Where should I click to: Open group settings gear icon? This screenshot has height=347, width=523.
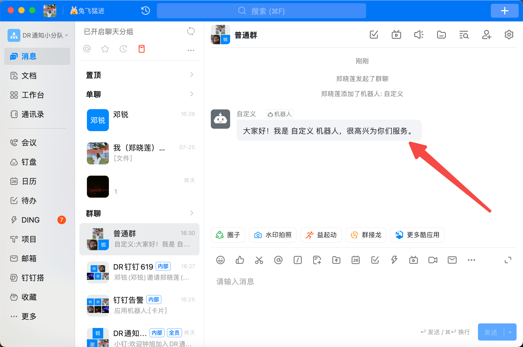509,35
